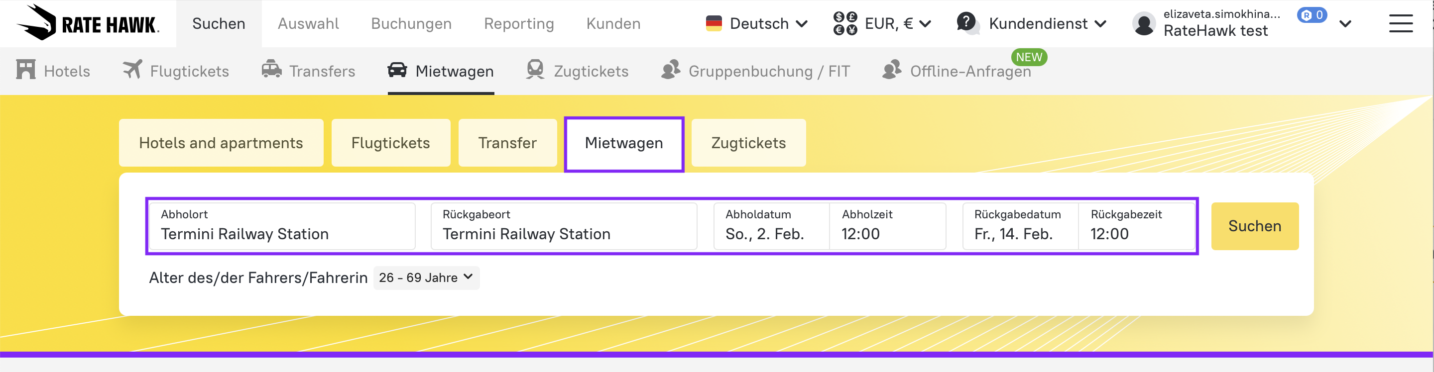Screen dimensions: 1434x372
Task: Open the driver age dropdown 26 - 69 Jahre
Action: click(x=426, y=278)
